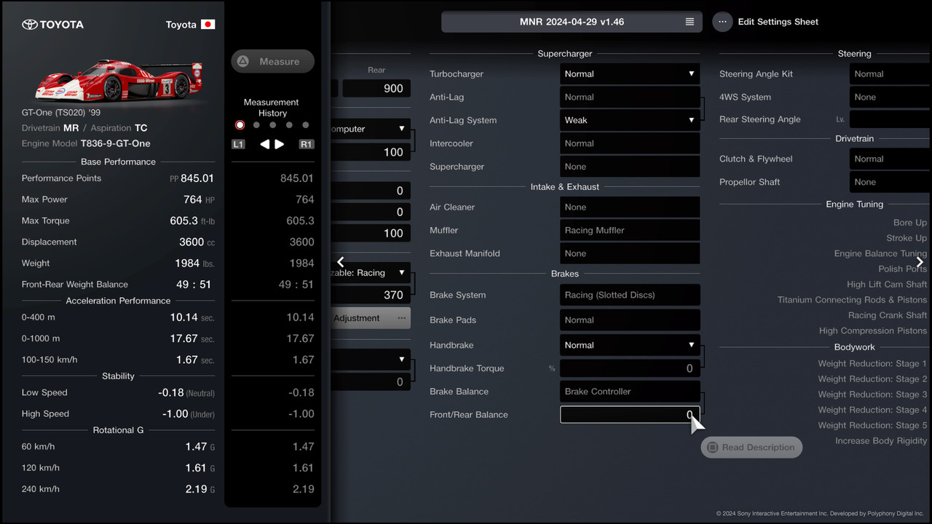Open the computer dropdown above value 100
The width and height of the screenshot is (932, 524).
tap(371, 129)
